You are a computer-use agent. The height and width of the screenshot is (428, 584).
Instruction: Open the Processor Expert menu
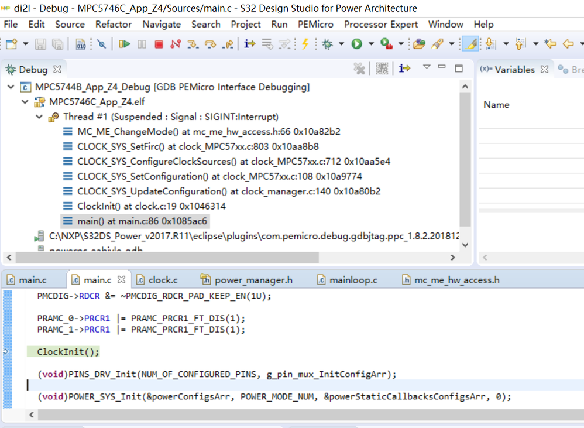380,24
